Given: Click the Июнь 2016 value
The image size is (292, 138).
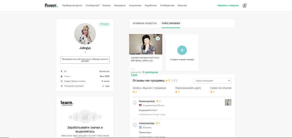Looking at the screenshot, I should click(105, 76).
